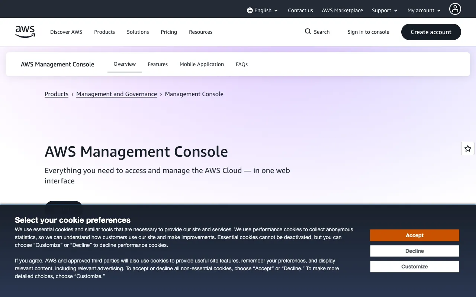Switch to the Features tab
Image resolution: width=476 pixels, height=297 pixels.
(158, 64)
